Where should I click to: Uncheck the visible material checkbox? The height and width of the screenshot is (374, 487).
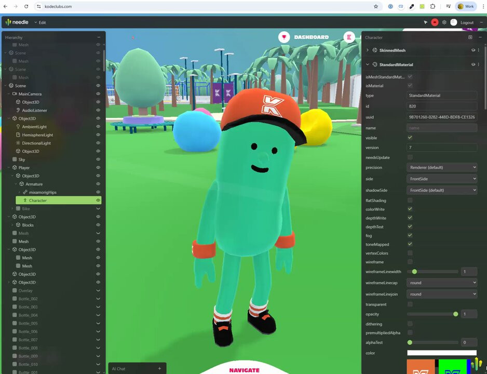pyautogui.click(x=410, y=138)
